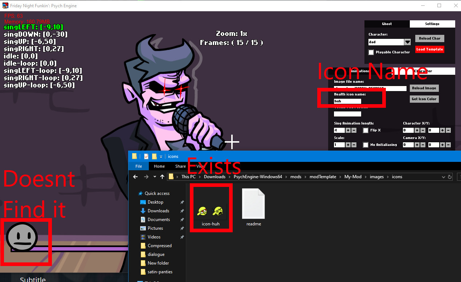This screenshot has height=282, width=461.
Task: Click the Explorer back arrow
Action: [x=135, y=177]
